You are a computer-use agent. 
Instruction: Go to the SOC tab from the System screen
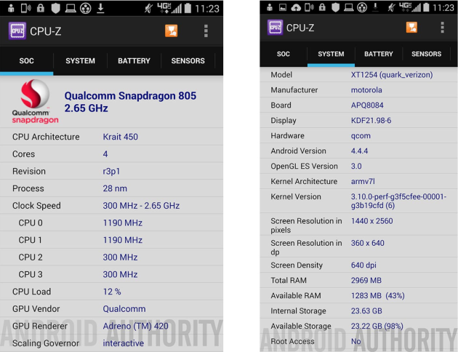coord(284,54)
